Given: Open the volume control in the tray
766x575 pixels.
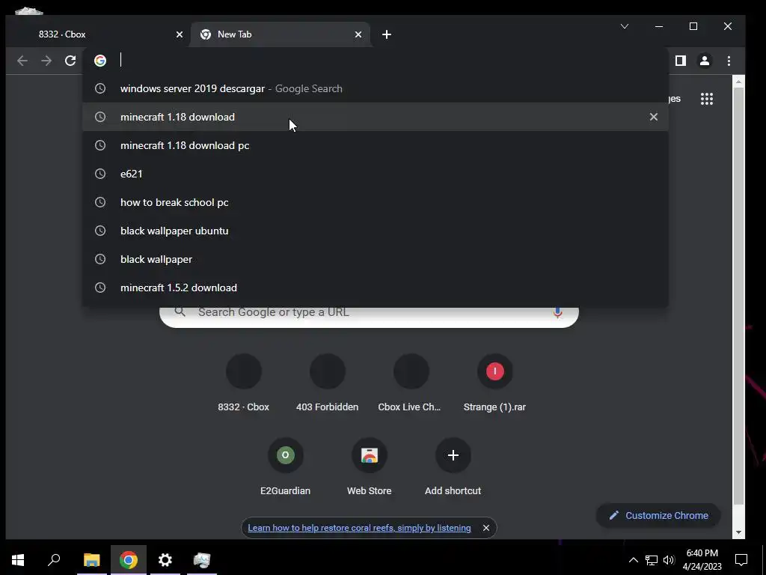Looking at the screenshot, I should tap(669, 560).
